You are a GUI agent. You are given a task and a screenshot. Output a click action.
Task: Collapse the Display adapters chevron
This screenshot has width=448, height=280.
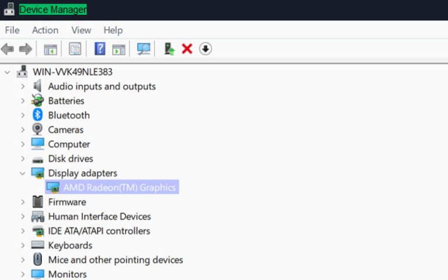point(23,173)
